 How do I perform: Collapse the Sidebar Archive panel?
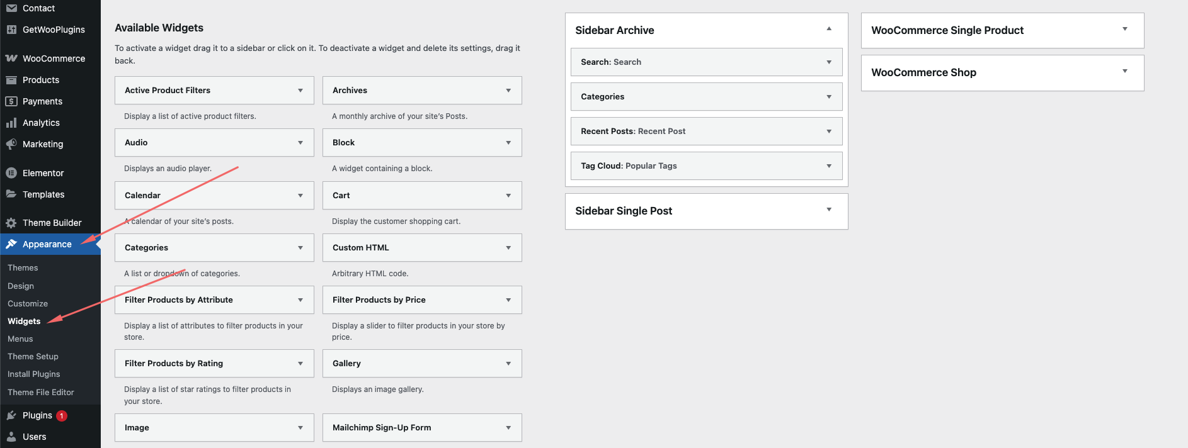tap(829, 29)
